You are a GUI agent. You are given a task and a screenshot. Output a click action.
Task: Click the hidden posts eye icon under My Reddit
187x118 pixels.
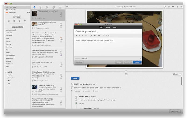[24, 21]
